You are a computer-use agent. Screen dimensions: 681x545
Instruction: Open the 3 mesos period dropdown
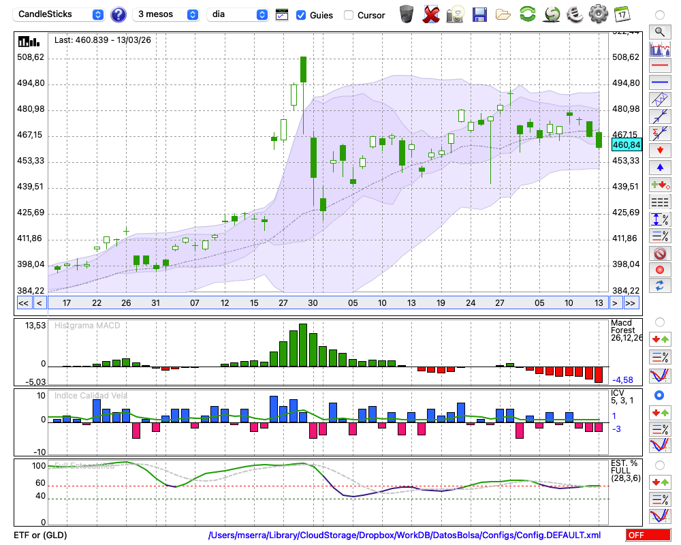coord(167,14)
